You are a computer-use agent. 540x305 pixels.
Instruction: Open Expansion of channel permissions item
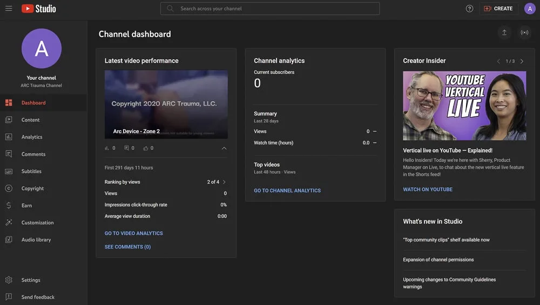click(438, 260)
